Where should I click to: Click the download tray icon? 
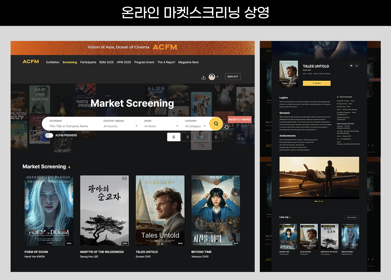click(204, 77)
